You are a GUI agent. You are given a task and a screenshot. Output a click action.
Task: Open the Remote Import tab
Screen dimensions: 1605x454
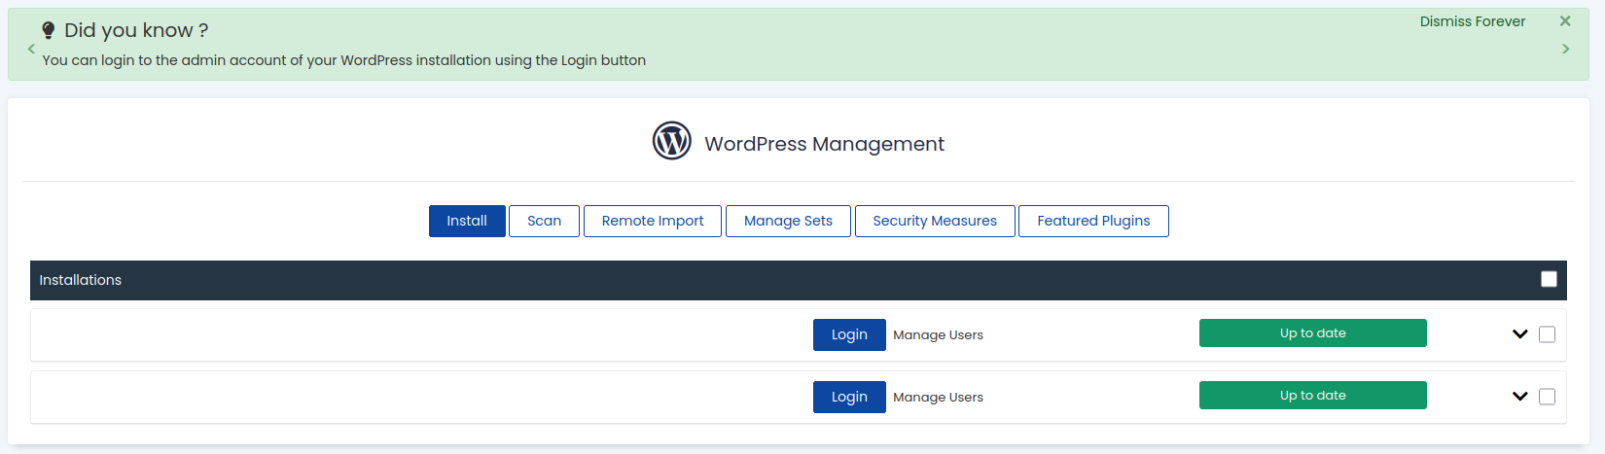coord(653,221)
